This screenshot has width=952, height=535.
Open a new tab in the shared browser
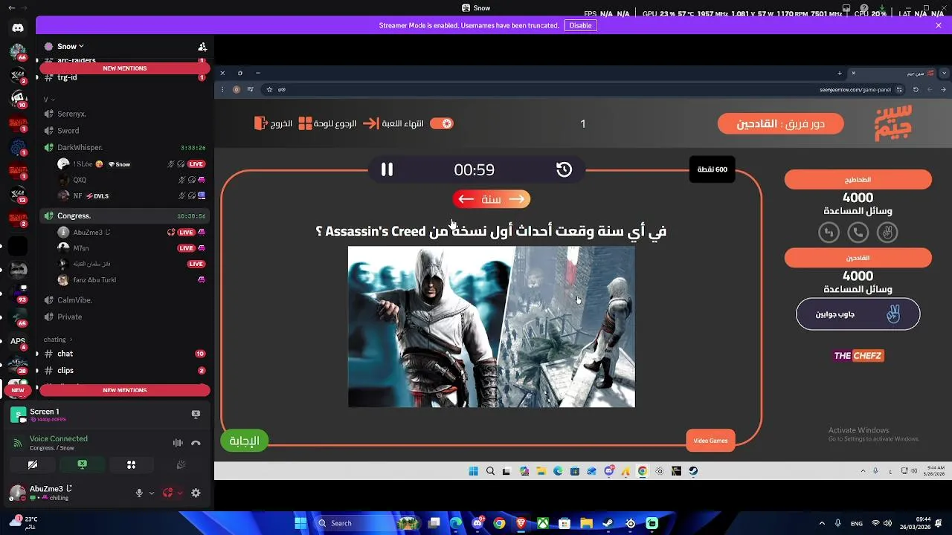[x=840, y=73]
